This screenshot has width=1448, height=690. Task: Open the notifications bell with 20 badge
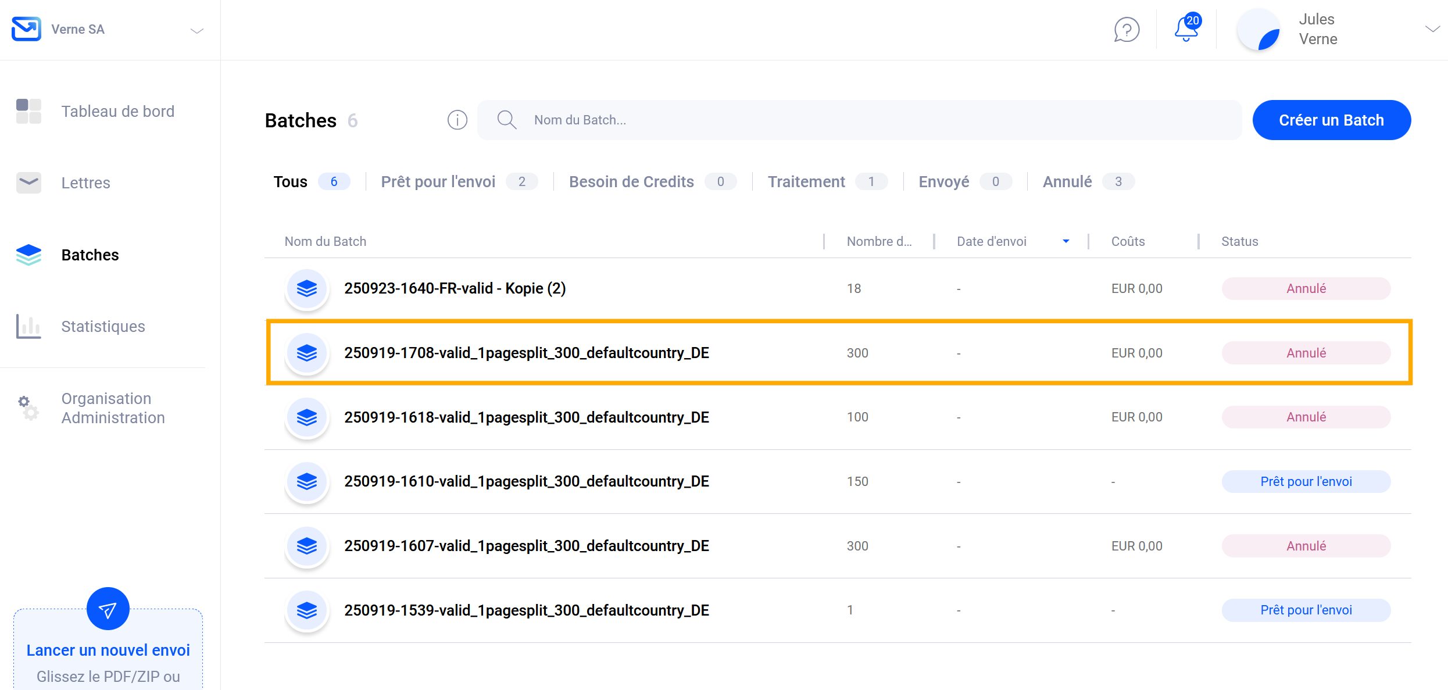point(1186,28)
